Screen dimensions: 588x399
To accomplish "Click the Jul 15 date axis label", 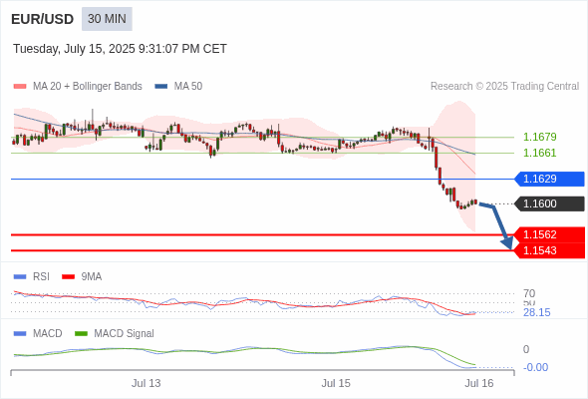I will click(x=336, y=383).
